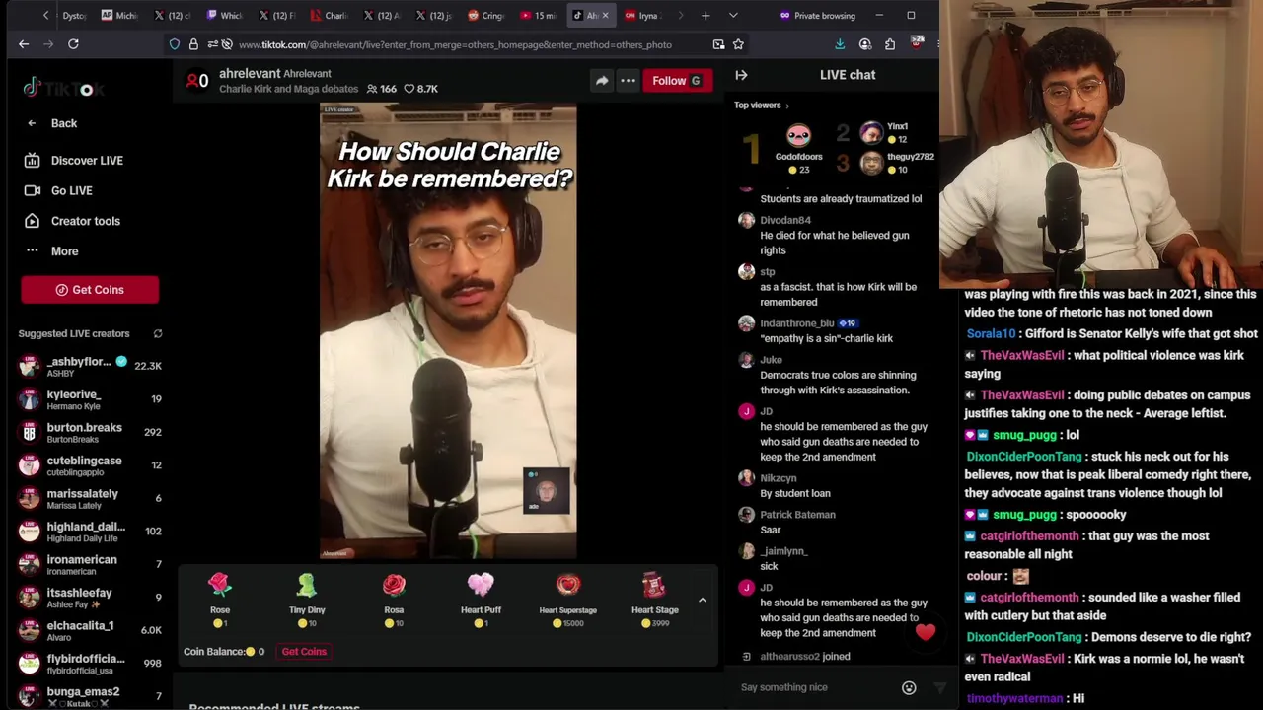Switch to the 15 mi YouTube browser tab
This screenshot has height=710, width=1263.
coord(539,16)
